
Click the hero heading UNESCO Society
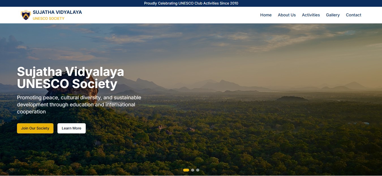pyautogui.click(x=67, y=83)
